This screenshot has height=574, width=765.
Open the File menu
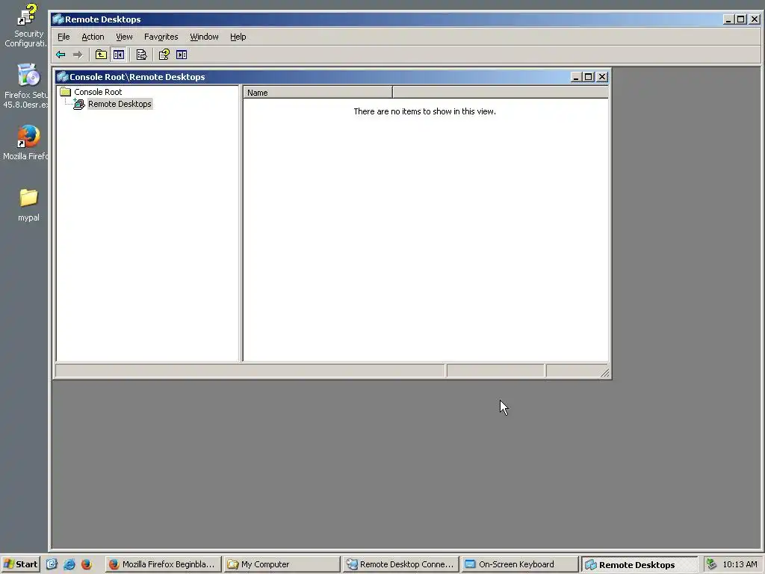click(x=64, y=37)
